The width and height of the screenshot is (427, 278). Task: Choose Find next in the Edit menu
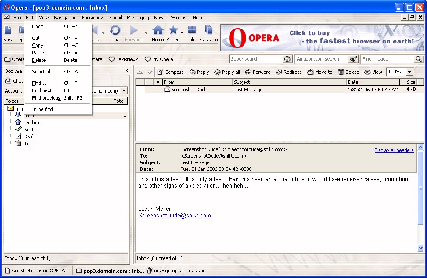[58, 90]
